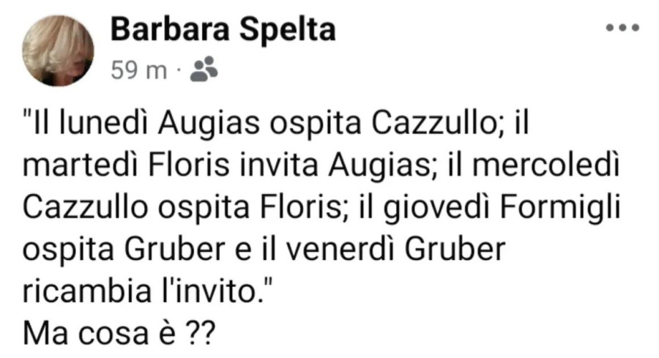Viewport: 659px width, 358px height.
Task: Click Floris on the post's second line
Action: pos(171,170)
